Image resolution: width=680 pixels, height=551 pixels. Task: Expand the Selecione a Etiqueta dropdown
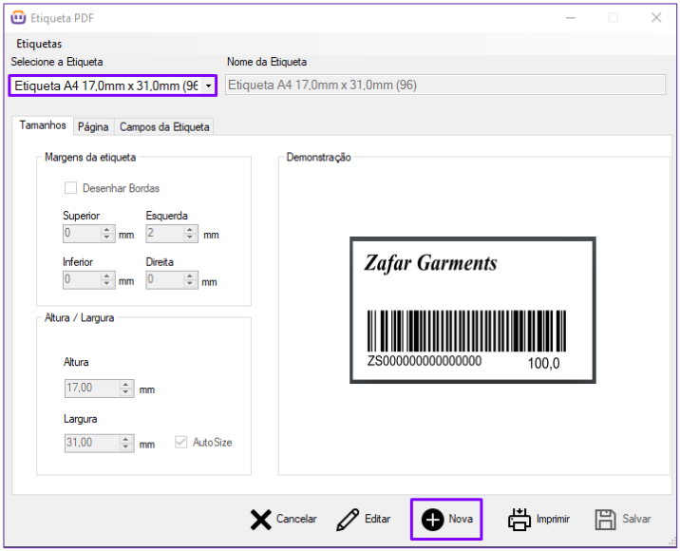click(209, 85)
